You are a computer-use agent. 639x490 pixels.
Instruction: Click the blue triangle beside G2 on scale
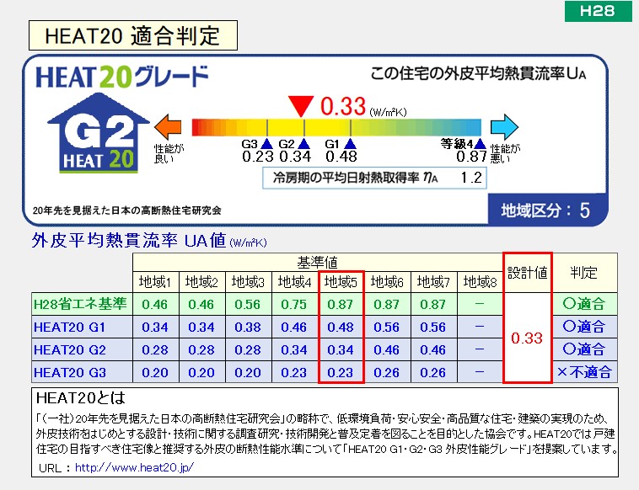pyautogui.click(x=303, y=144)
